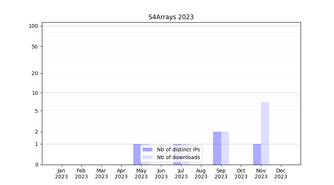Click the 'Oct 2023' x-axis label
The width and height of the screenshot is (334, 185).
point(241,174)
